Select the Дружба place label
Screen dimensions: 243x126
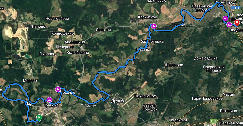pos(118,101)
